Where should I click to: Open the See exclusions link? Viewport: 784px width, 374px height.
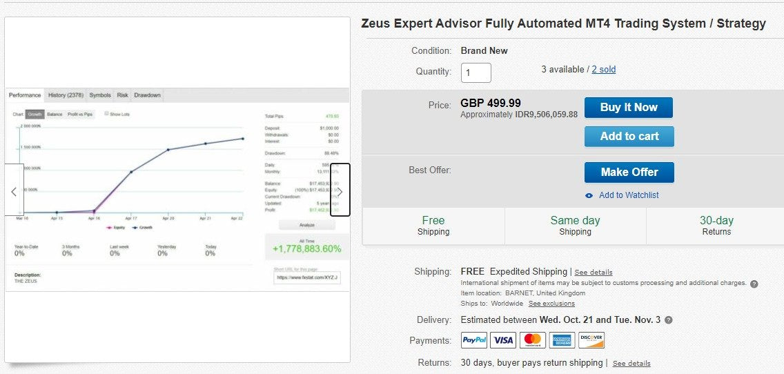551,304
